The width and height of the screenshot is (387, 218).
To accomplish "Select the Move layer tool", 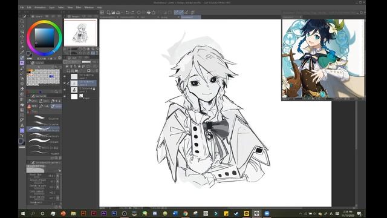I will click(22, 36).
